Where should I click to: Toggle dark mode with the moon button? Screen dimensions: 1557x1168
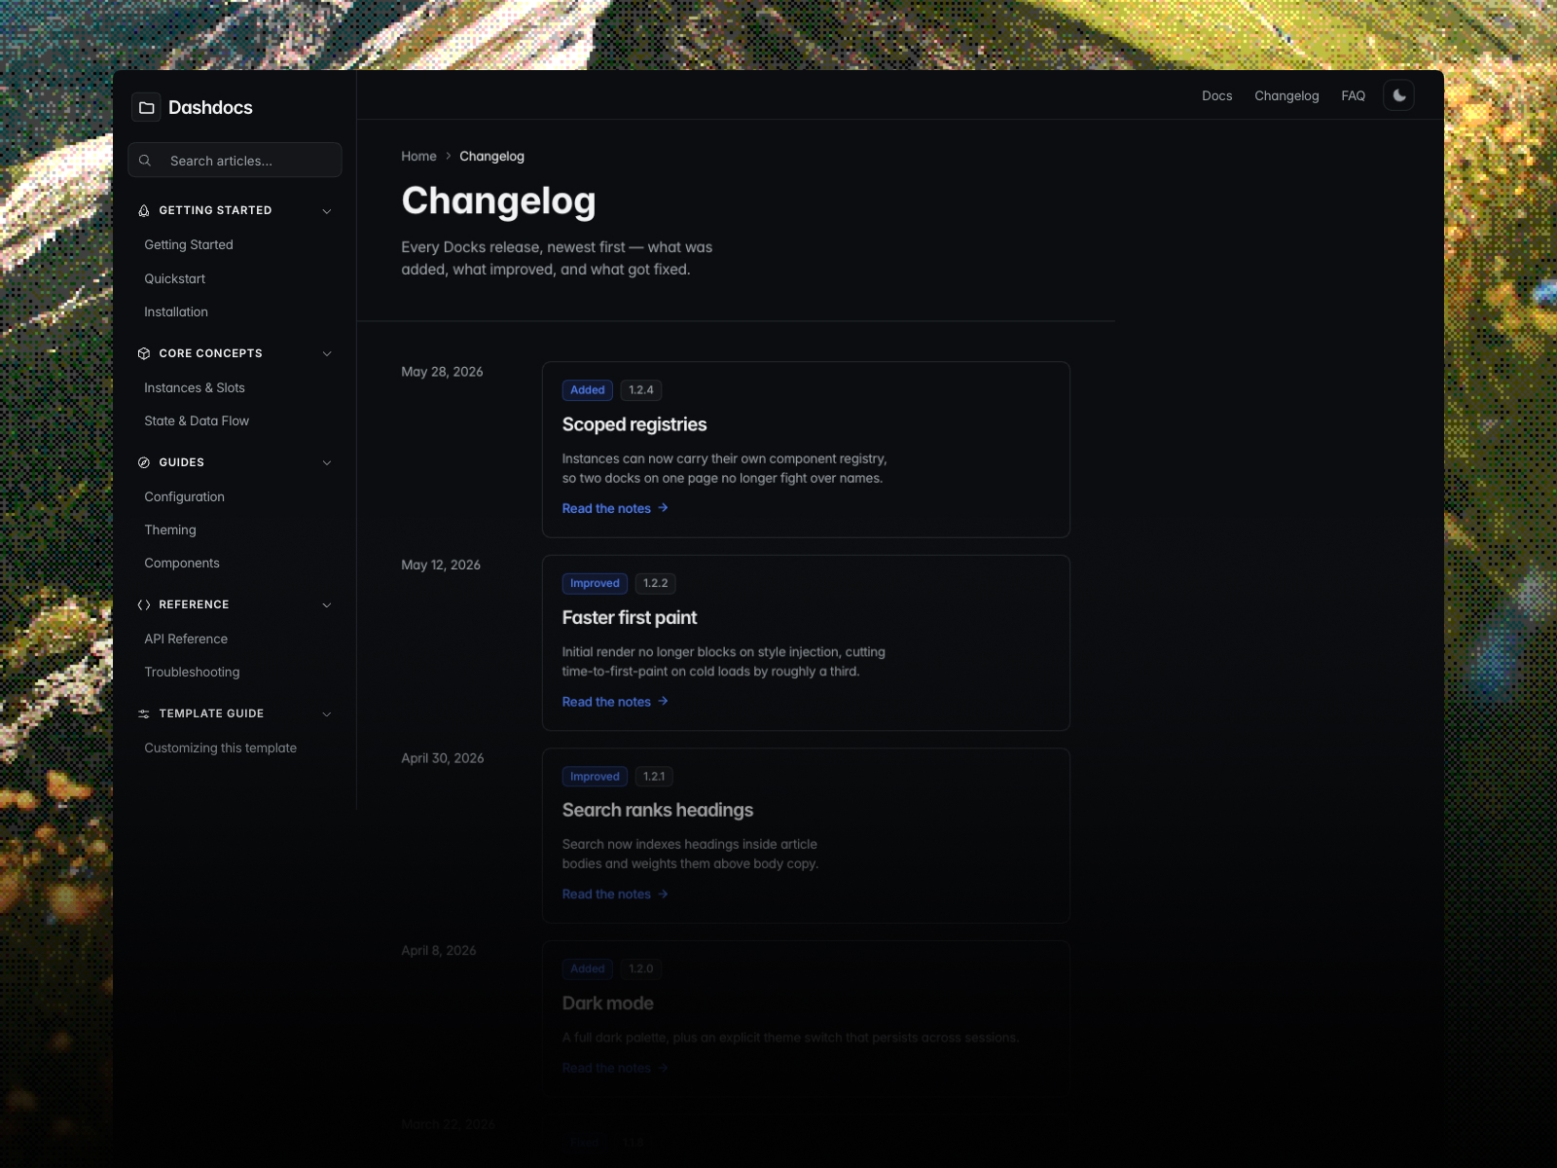tap(1399, 95)
